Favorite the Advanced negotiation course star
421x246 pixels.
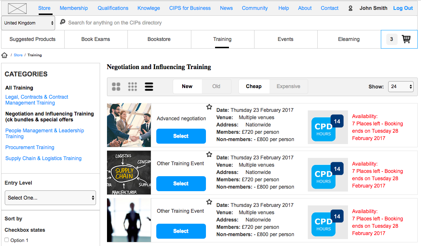click(x=209, y=107)
